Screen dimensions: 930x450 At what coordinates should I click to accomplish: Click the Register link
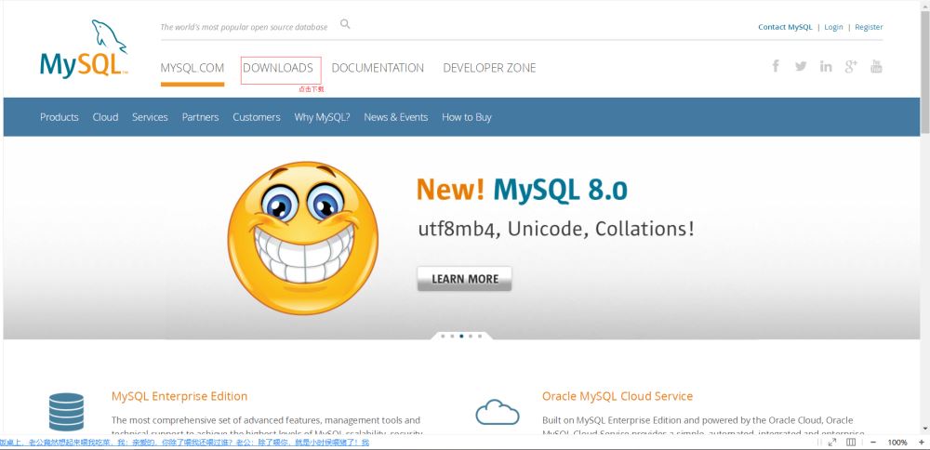pos(869,27)
